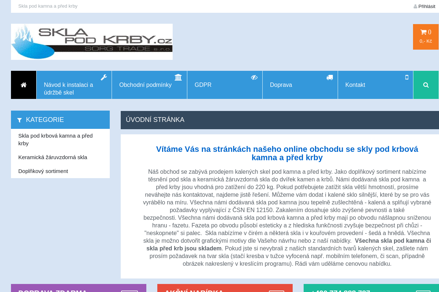
Task: Click the icon in the red AKČNÍ NABÍDKA box
Action: point(277,290)
